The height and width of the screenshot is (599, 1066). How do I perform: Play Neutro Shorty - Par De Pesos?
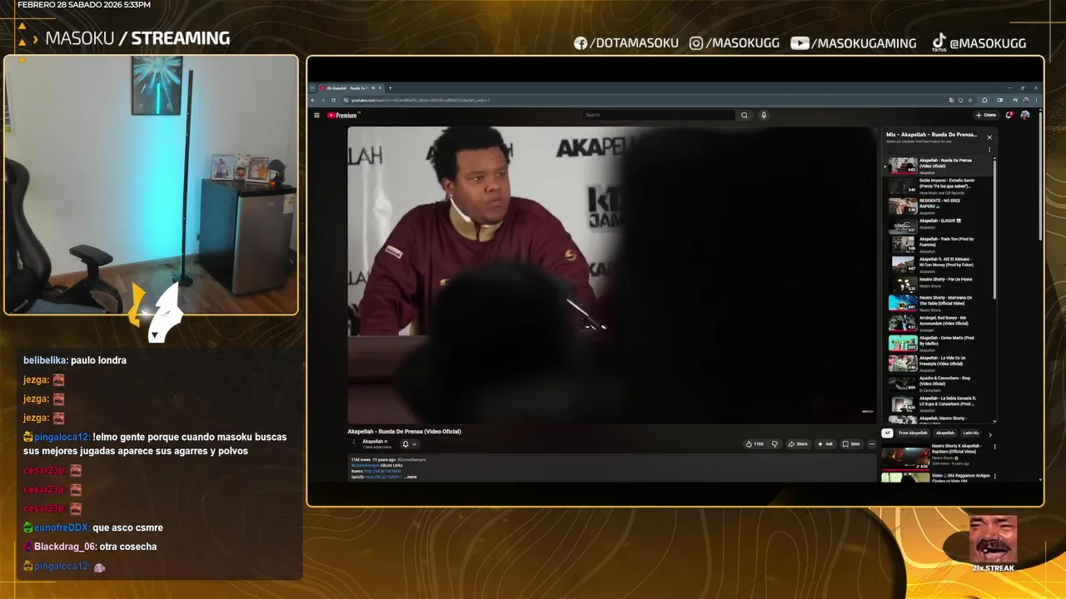[937, 284]
